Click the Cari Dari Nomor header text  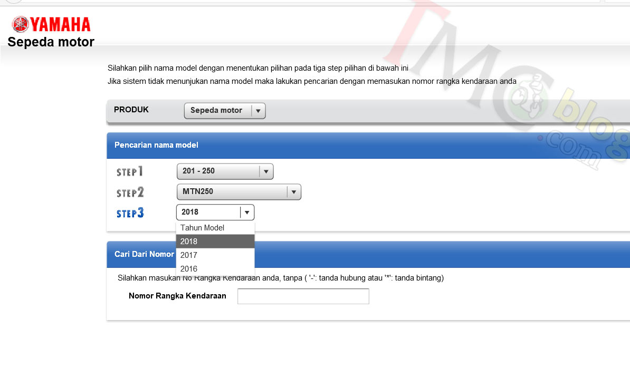pos(144,254)
